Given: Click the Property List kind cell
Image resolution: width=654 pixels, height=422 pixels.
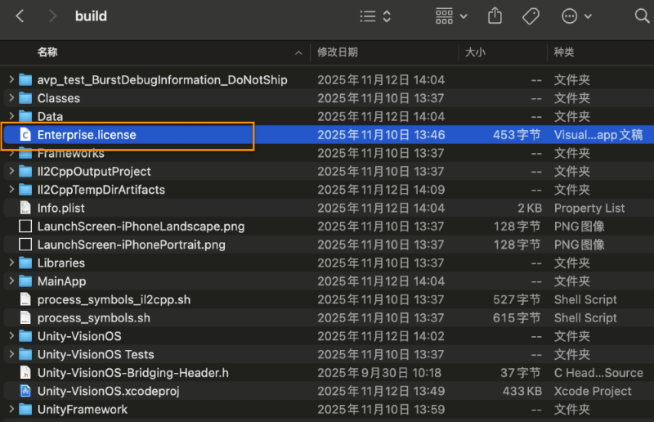Looking at the screenshot, I should [589, 208].
